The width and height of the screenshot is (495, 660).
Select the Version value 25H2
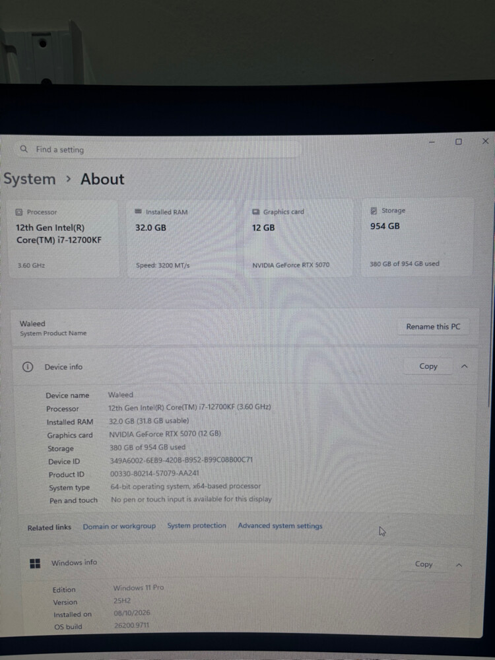(122, 601)
